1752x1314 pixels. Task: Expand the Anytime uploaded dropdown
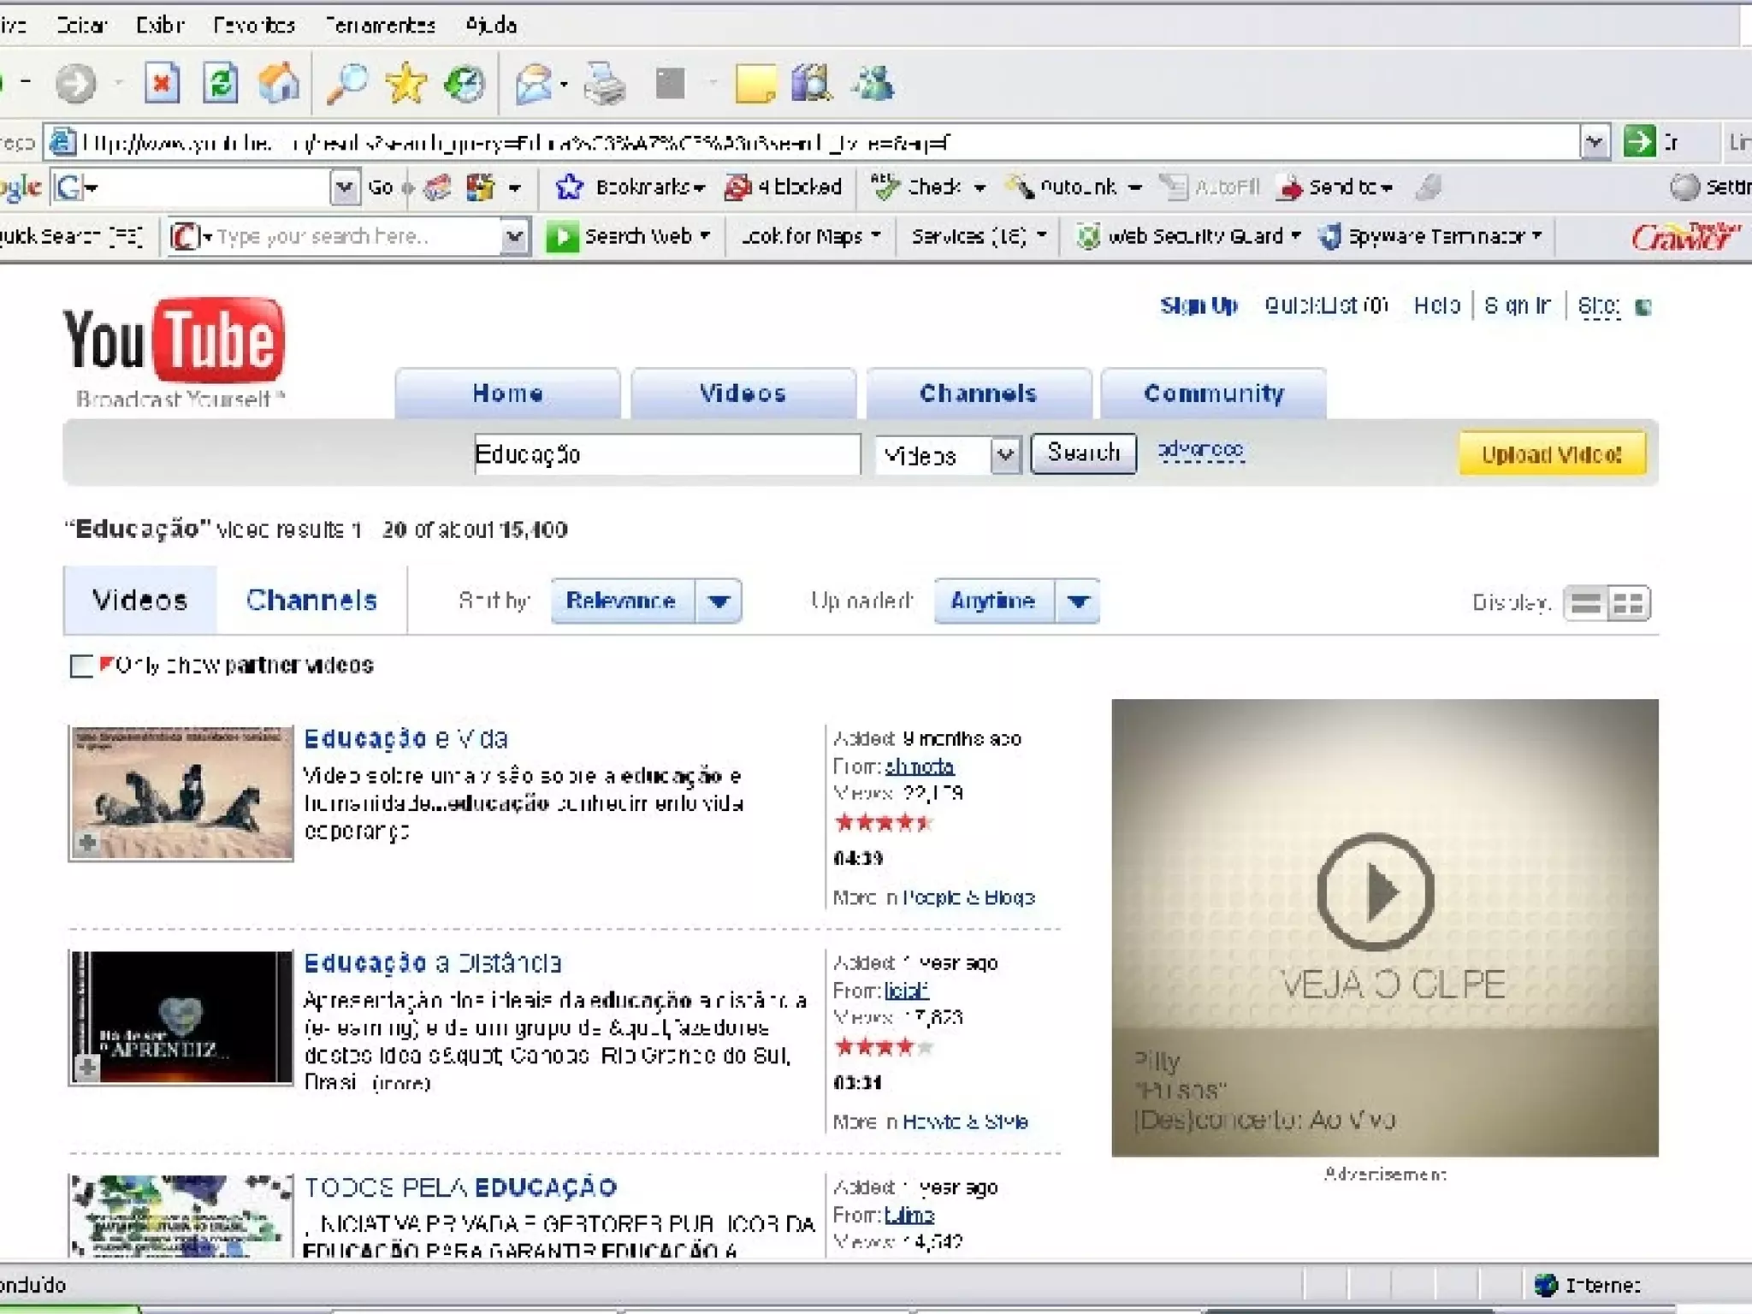click(1078, 601)
